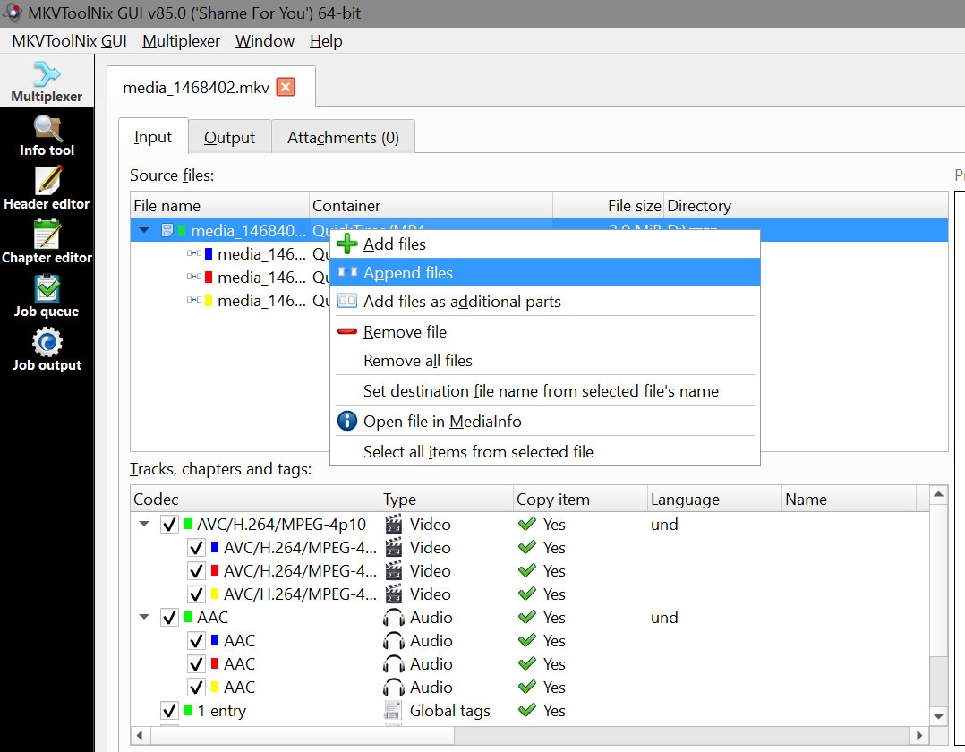Click the yellow appended file marker

tap(209, 300)
